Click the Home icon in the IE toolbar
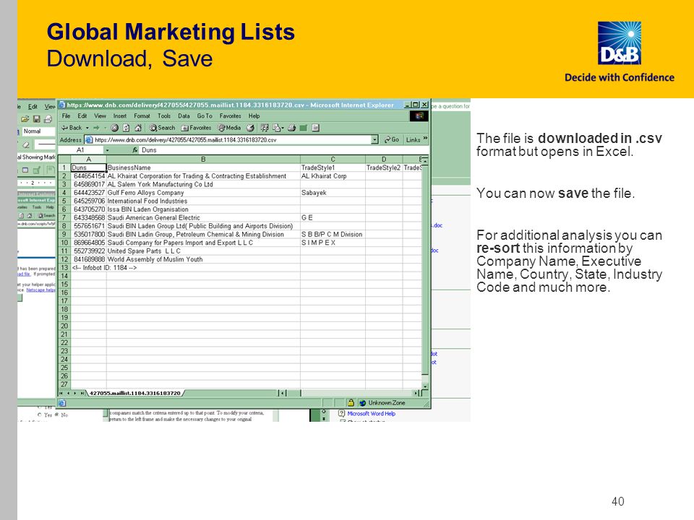The width and height of the screenshot is (694, 520). click(138, 128)
